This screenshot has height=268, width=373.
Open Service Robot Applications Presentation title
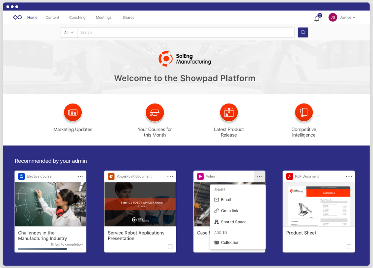point(136,236)
